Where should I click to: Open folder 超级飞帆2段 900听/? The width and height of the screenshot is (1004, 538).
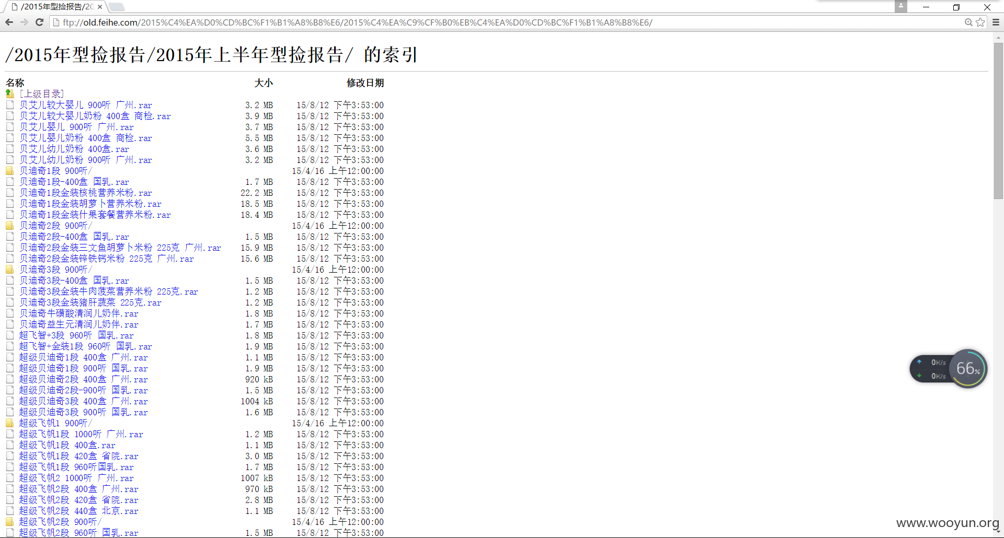click(x=61, y=522)
